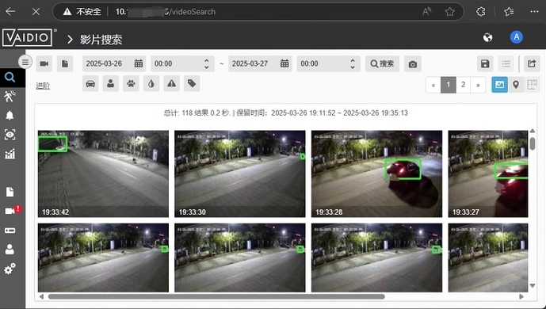Open the camera source selector icon
Viewport: 546px width, 309px height.
point(44,63)
